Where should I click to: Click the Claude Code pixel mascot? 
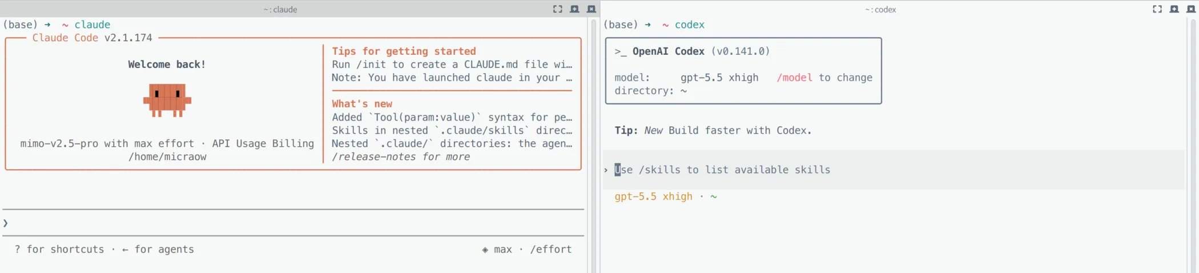click(x=167, y=100)
